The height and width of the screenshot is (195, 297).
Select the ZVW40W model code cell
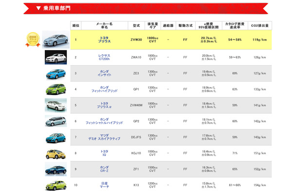pyautogui.click(x=136, y=105)
